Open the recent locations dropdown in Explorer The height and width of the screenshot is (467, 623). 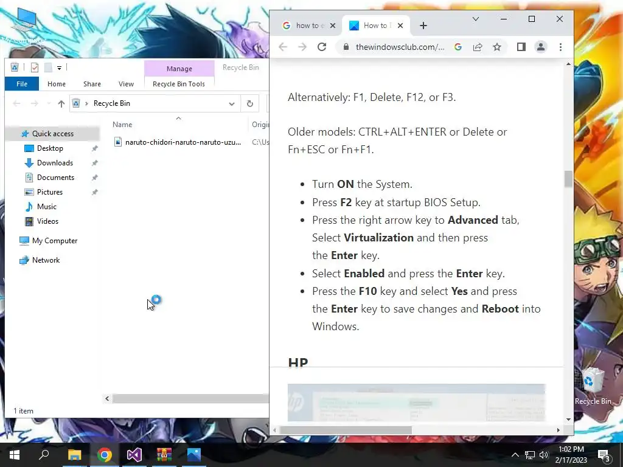click(x=49, y=103)
